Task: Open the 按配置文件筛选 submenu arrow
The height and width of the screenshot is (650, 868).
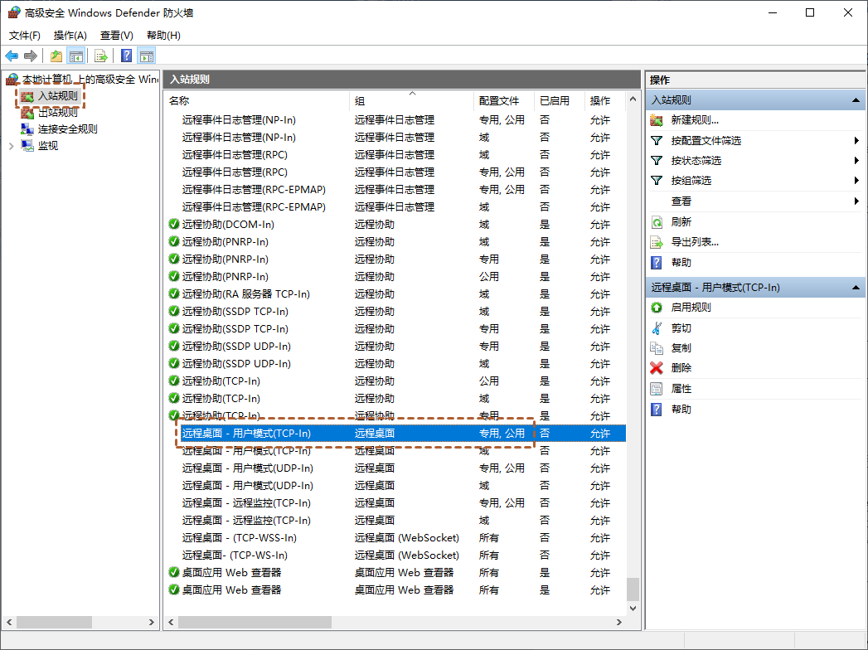Action: pos(856,141)
